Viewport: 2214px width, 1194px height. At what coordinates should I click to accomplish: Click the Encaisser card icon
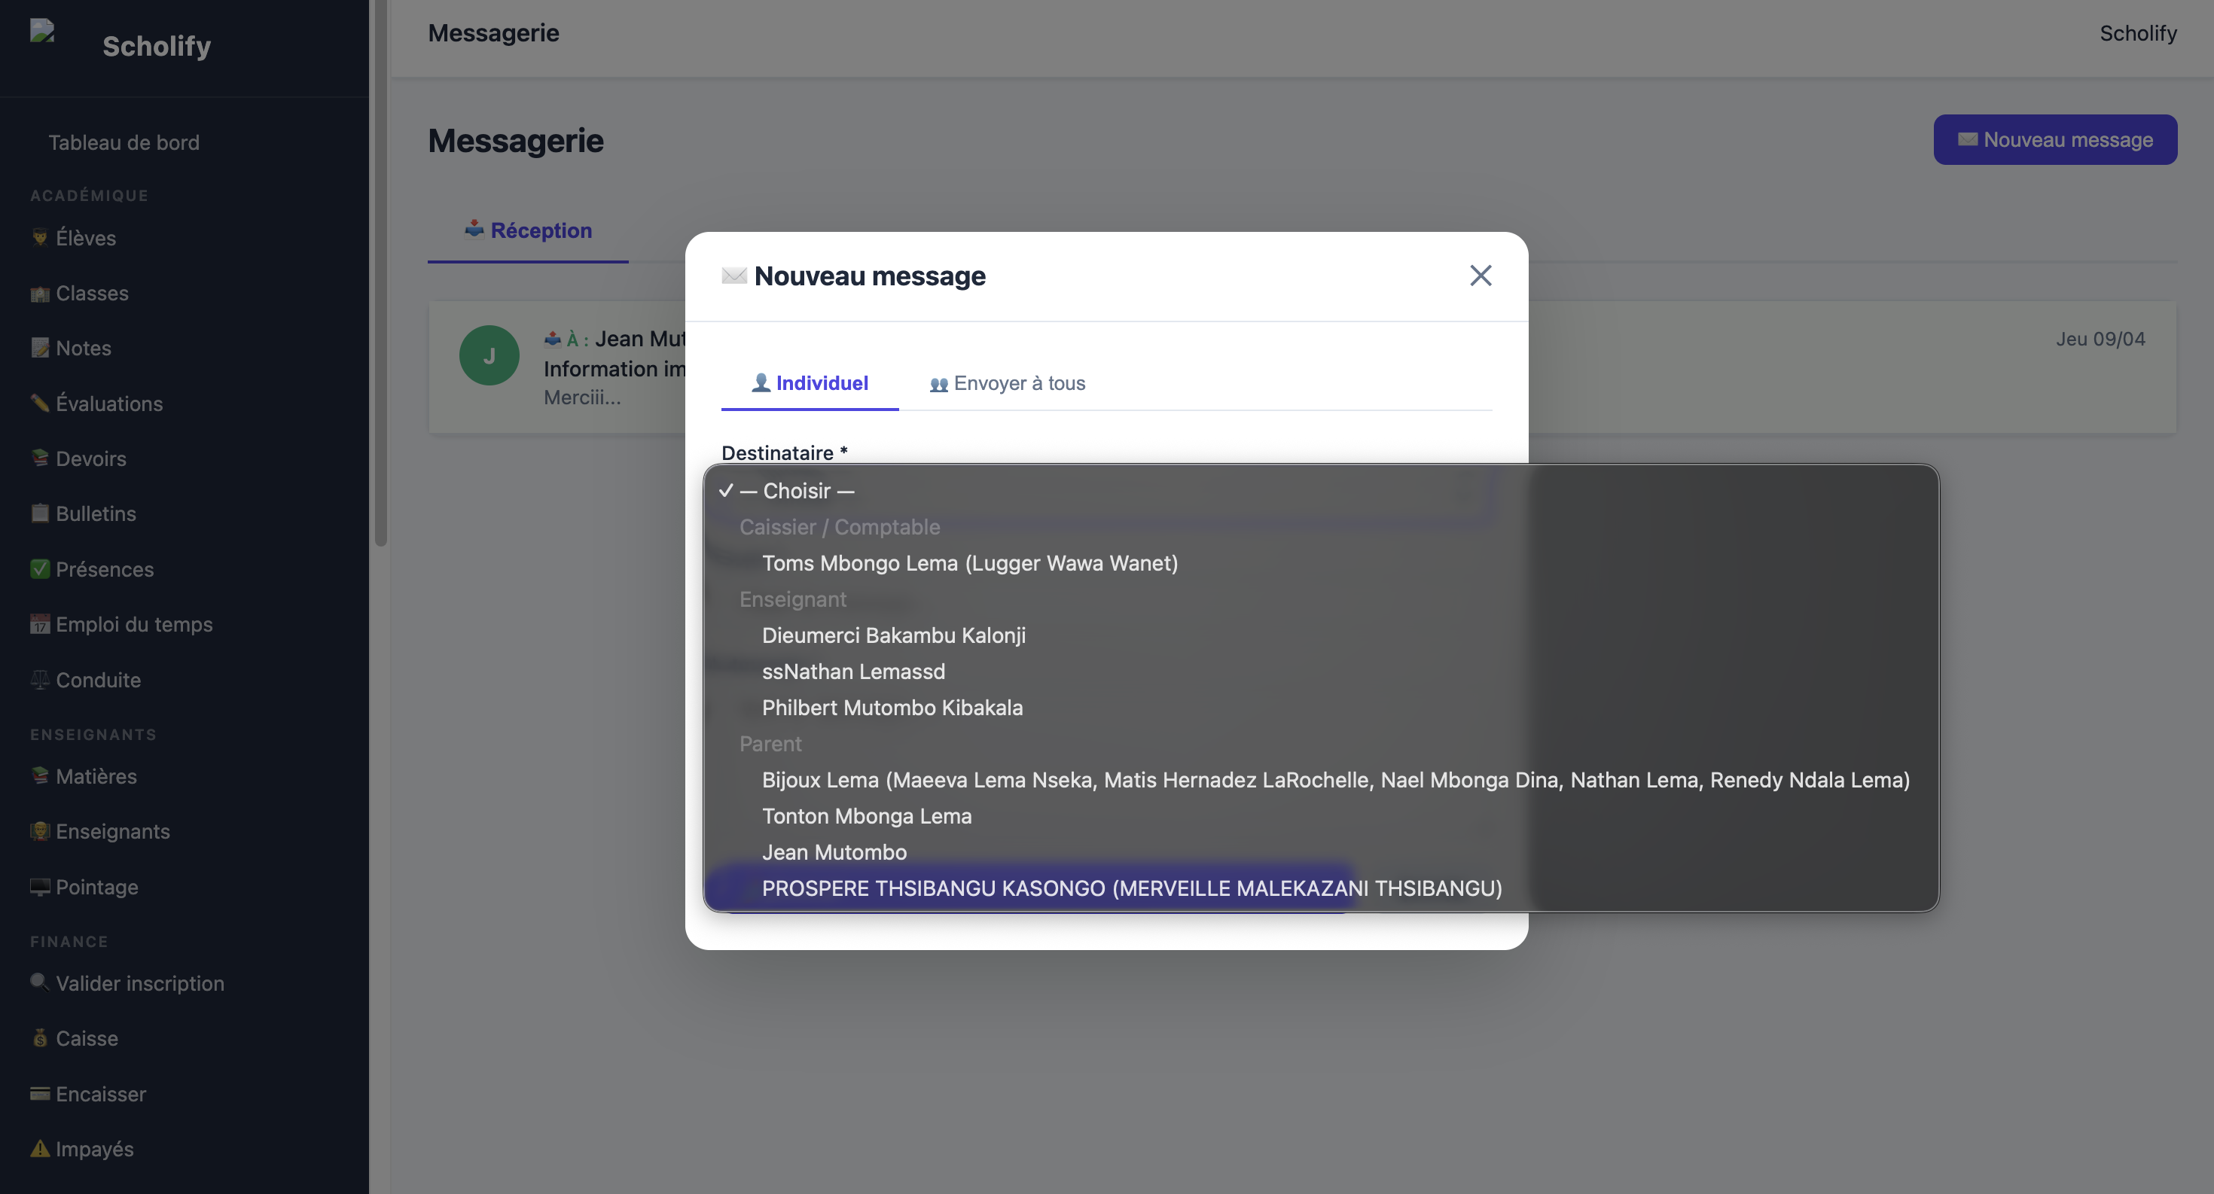(39, 1095)
